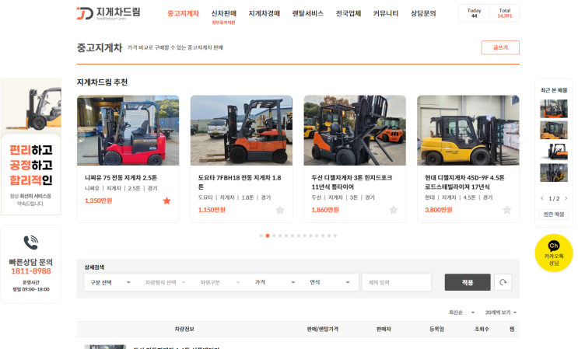Expand the 구분 선택 dropdown
The height and width of the screenshot is (349, 578).
(110, 282)
